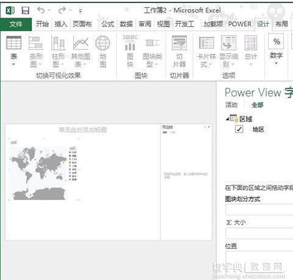The image size is (293, 280).
Task: Click the % 数字 number format icon
Action: click(x=276, y=41)
